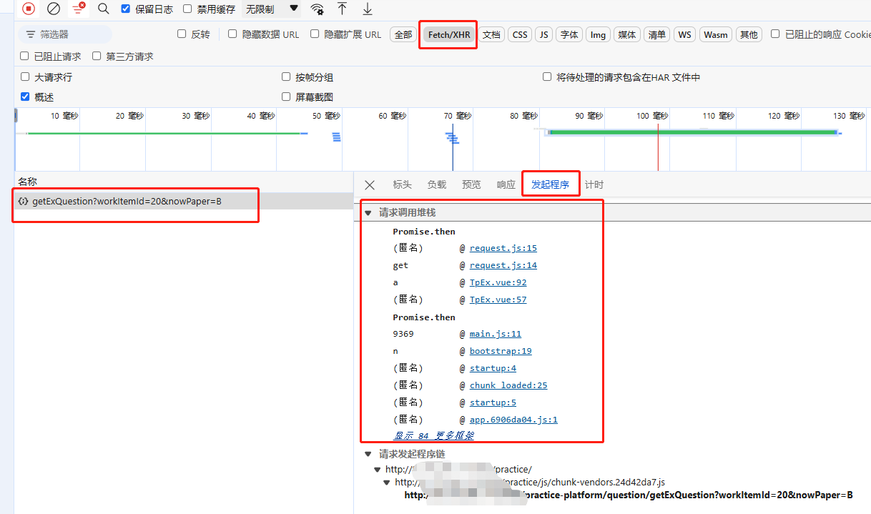Click the clear network log icon
Viewport: 871px width, 514px height.
click(54, 9)
